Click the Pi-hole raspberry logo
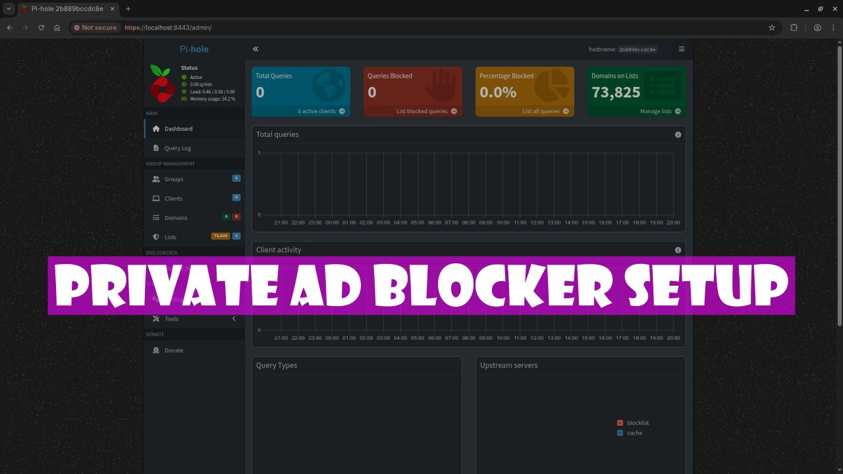 coord(162,84)
